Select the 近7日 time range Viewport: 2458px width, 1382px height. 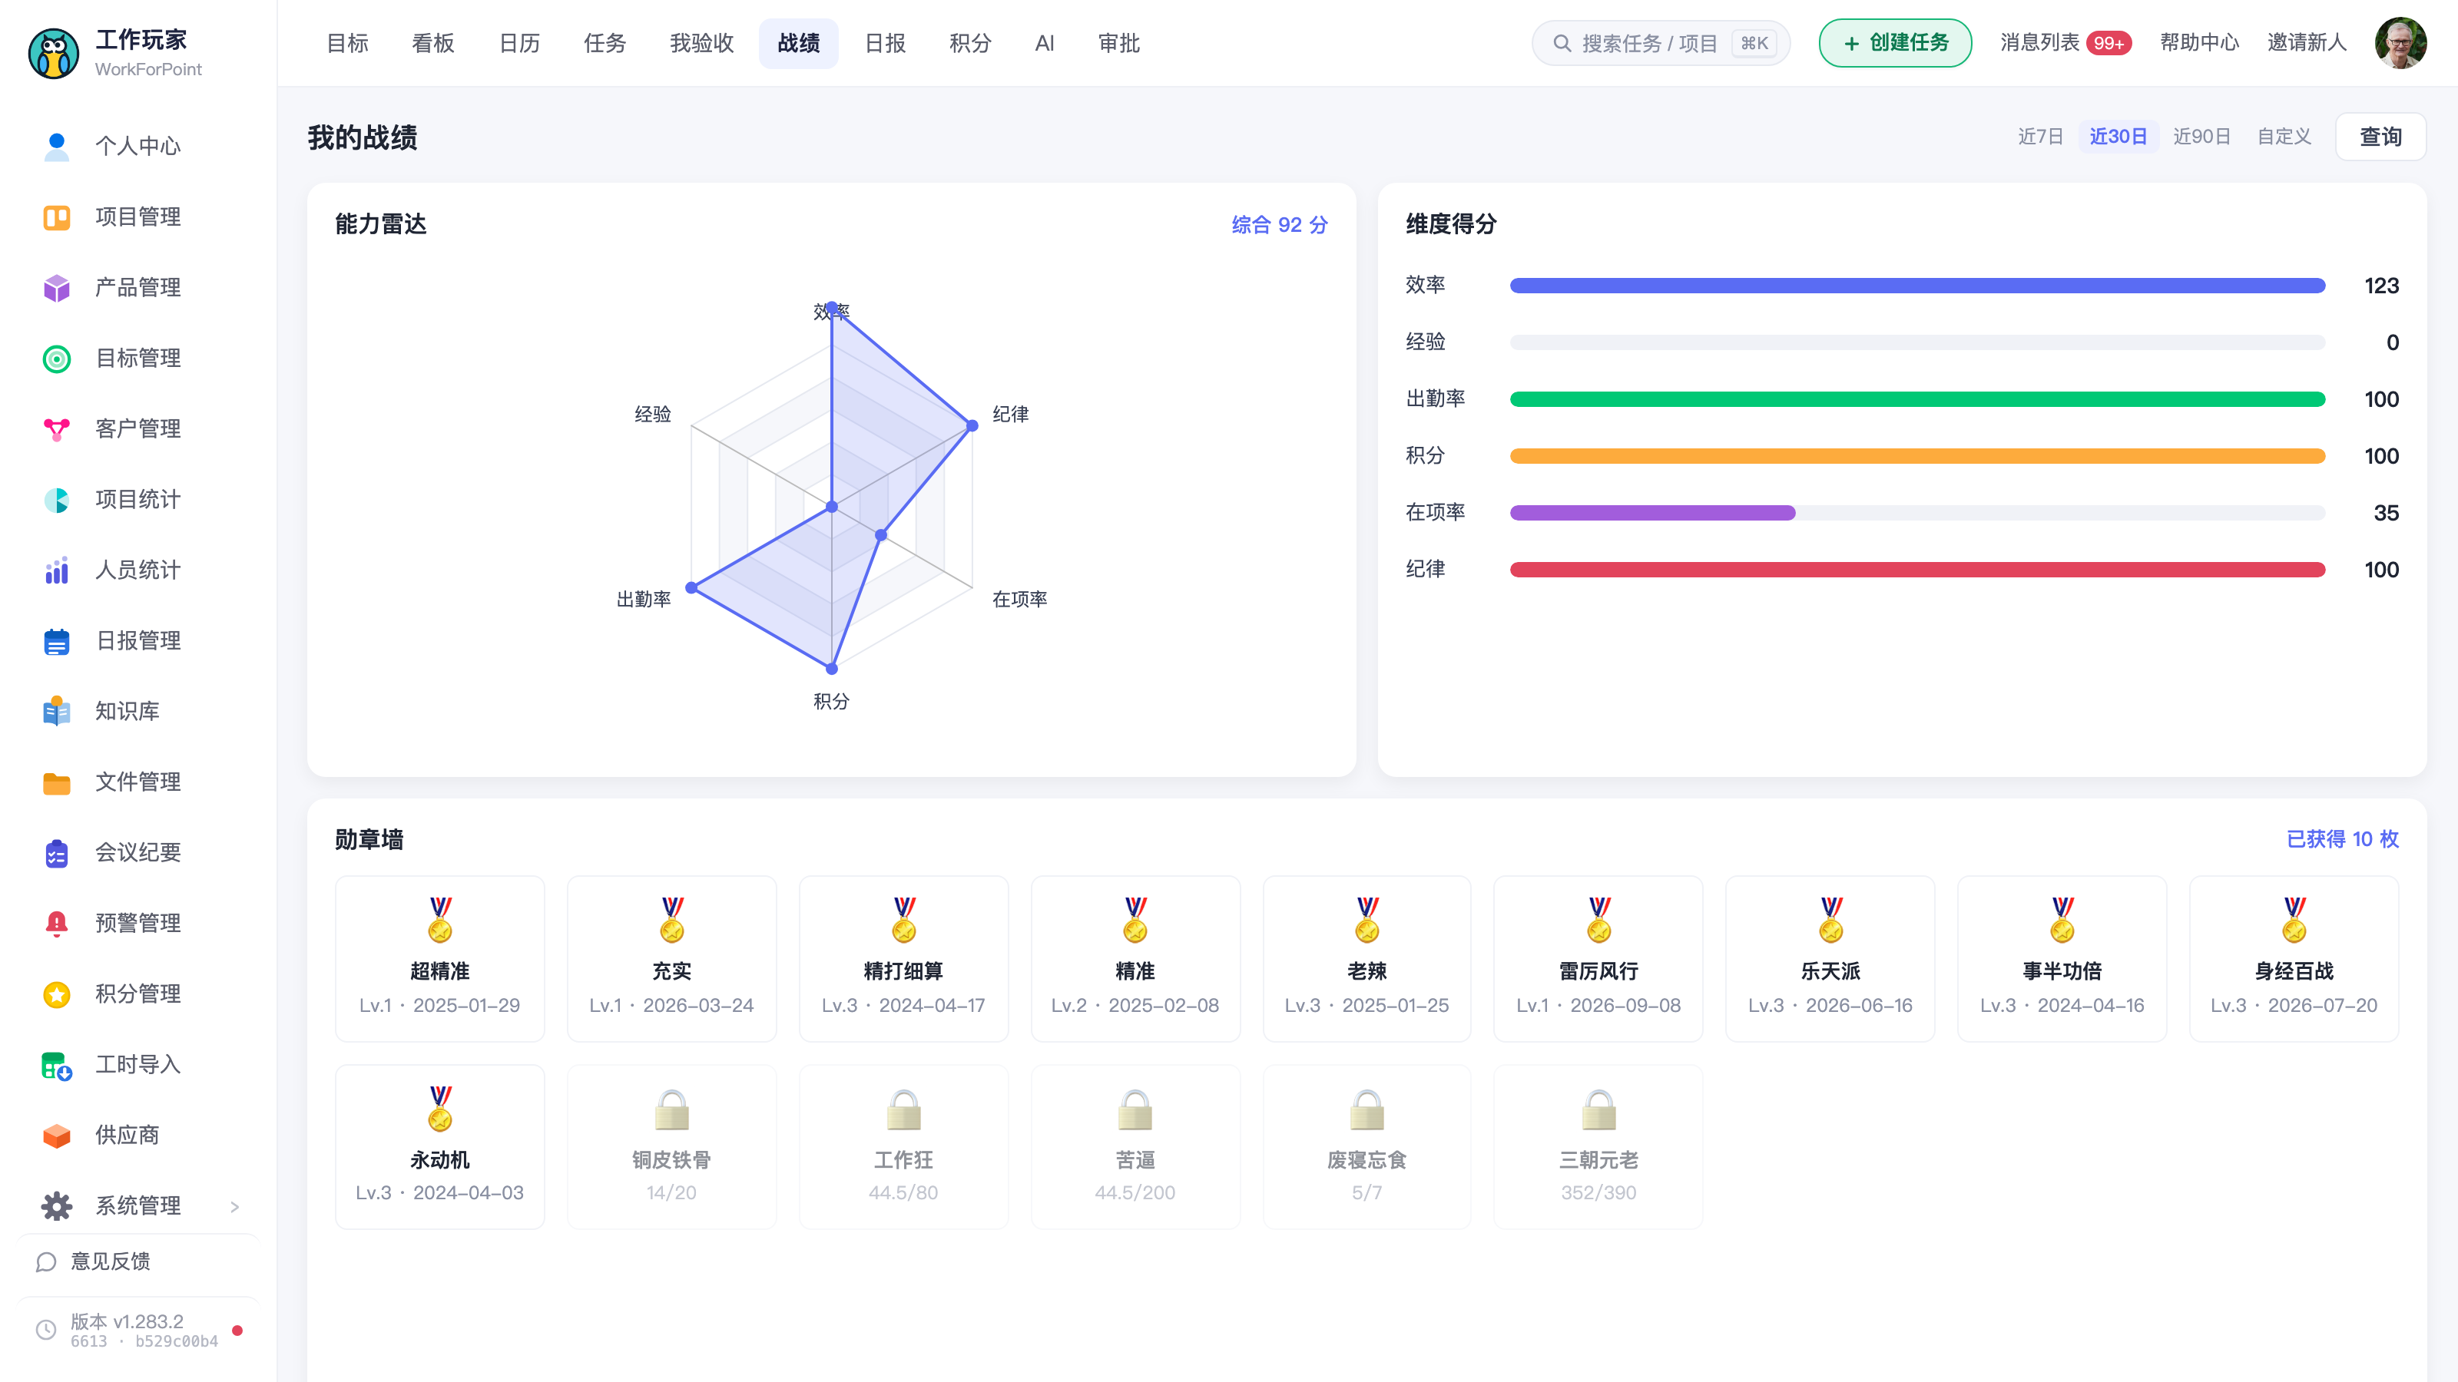point(2040,137)
